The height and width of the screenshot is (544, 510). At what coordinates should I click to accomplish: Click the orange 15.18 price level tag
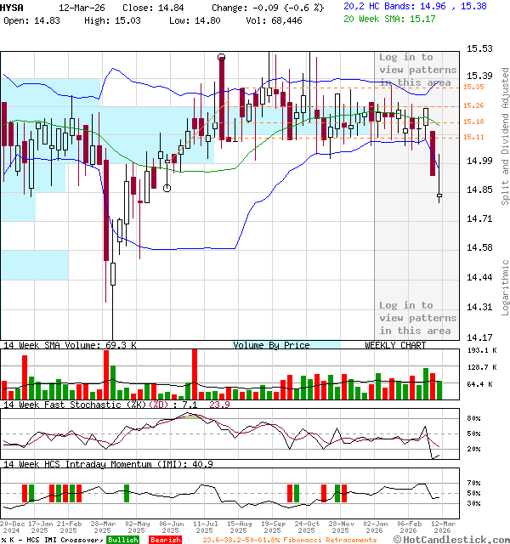[473, 122]
